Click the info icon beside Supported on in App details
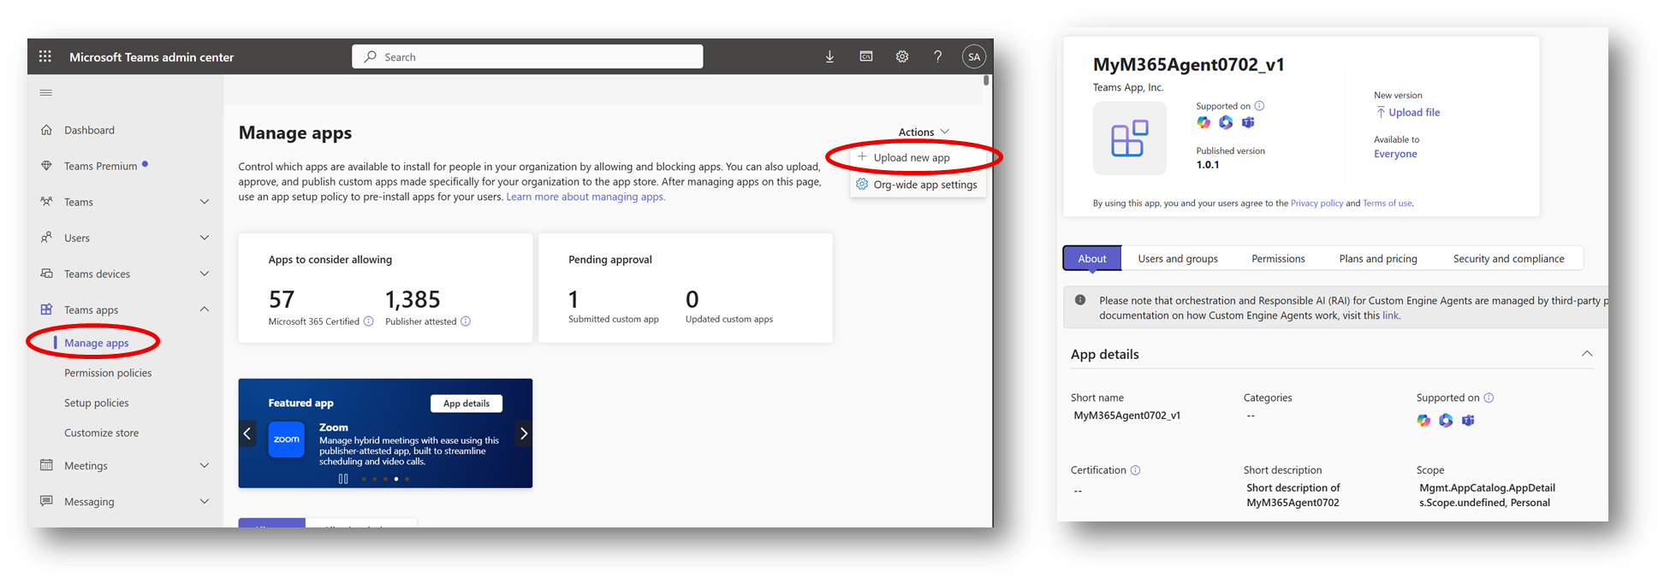The height and width of the screenshot is (583, 1664). coord(1489,397)
